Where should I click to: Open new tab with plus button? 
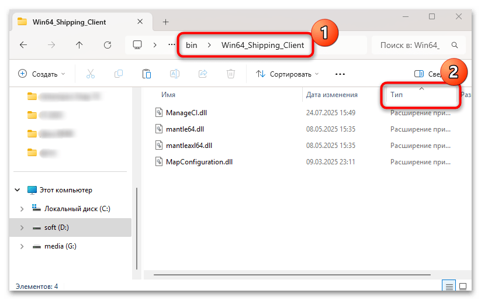tap(165, 22)
